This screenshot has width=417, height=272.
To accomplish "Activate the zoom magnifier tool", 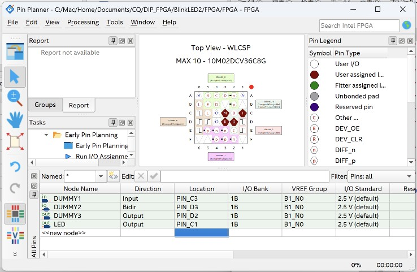I will (15, 98).
